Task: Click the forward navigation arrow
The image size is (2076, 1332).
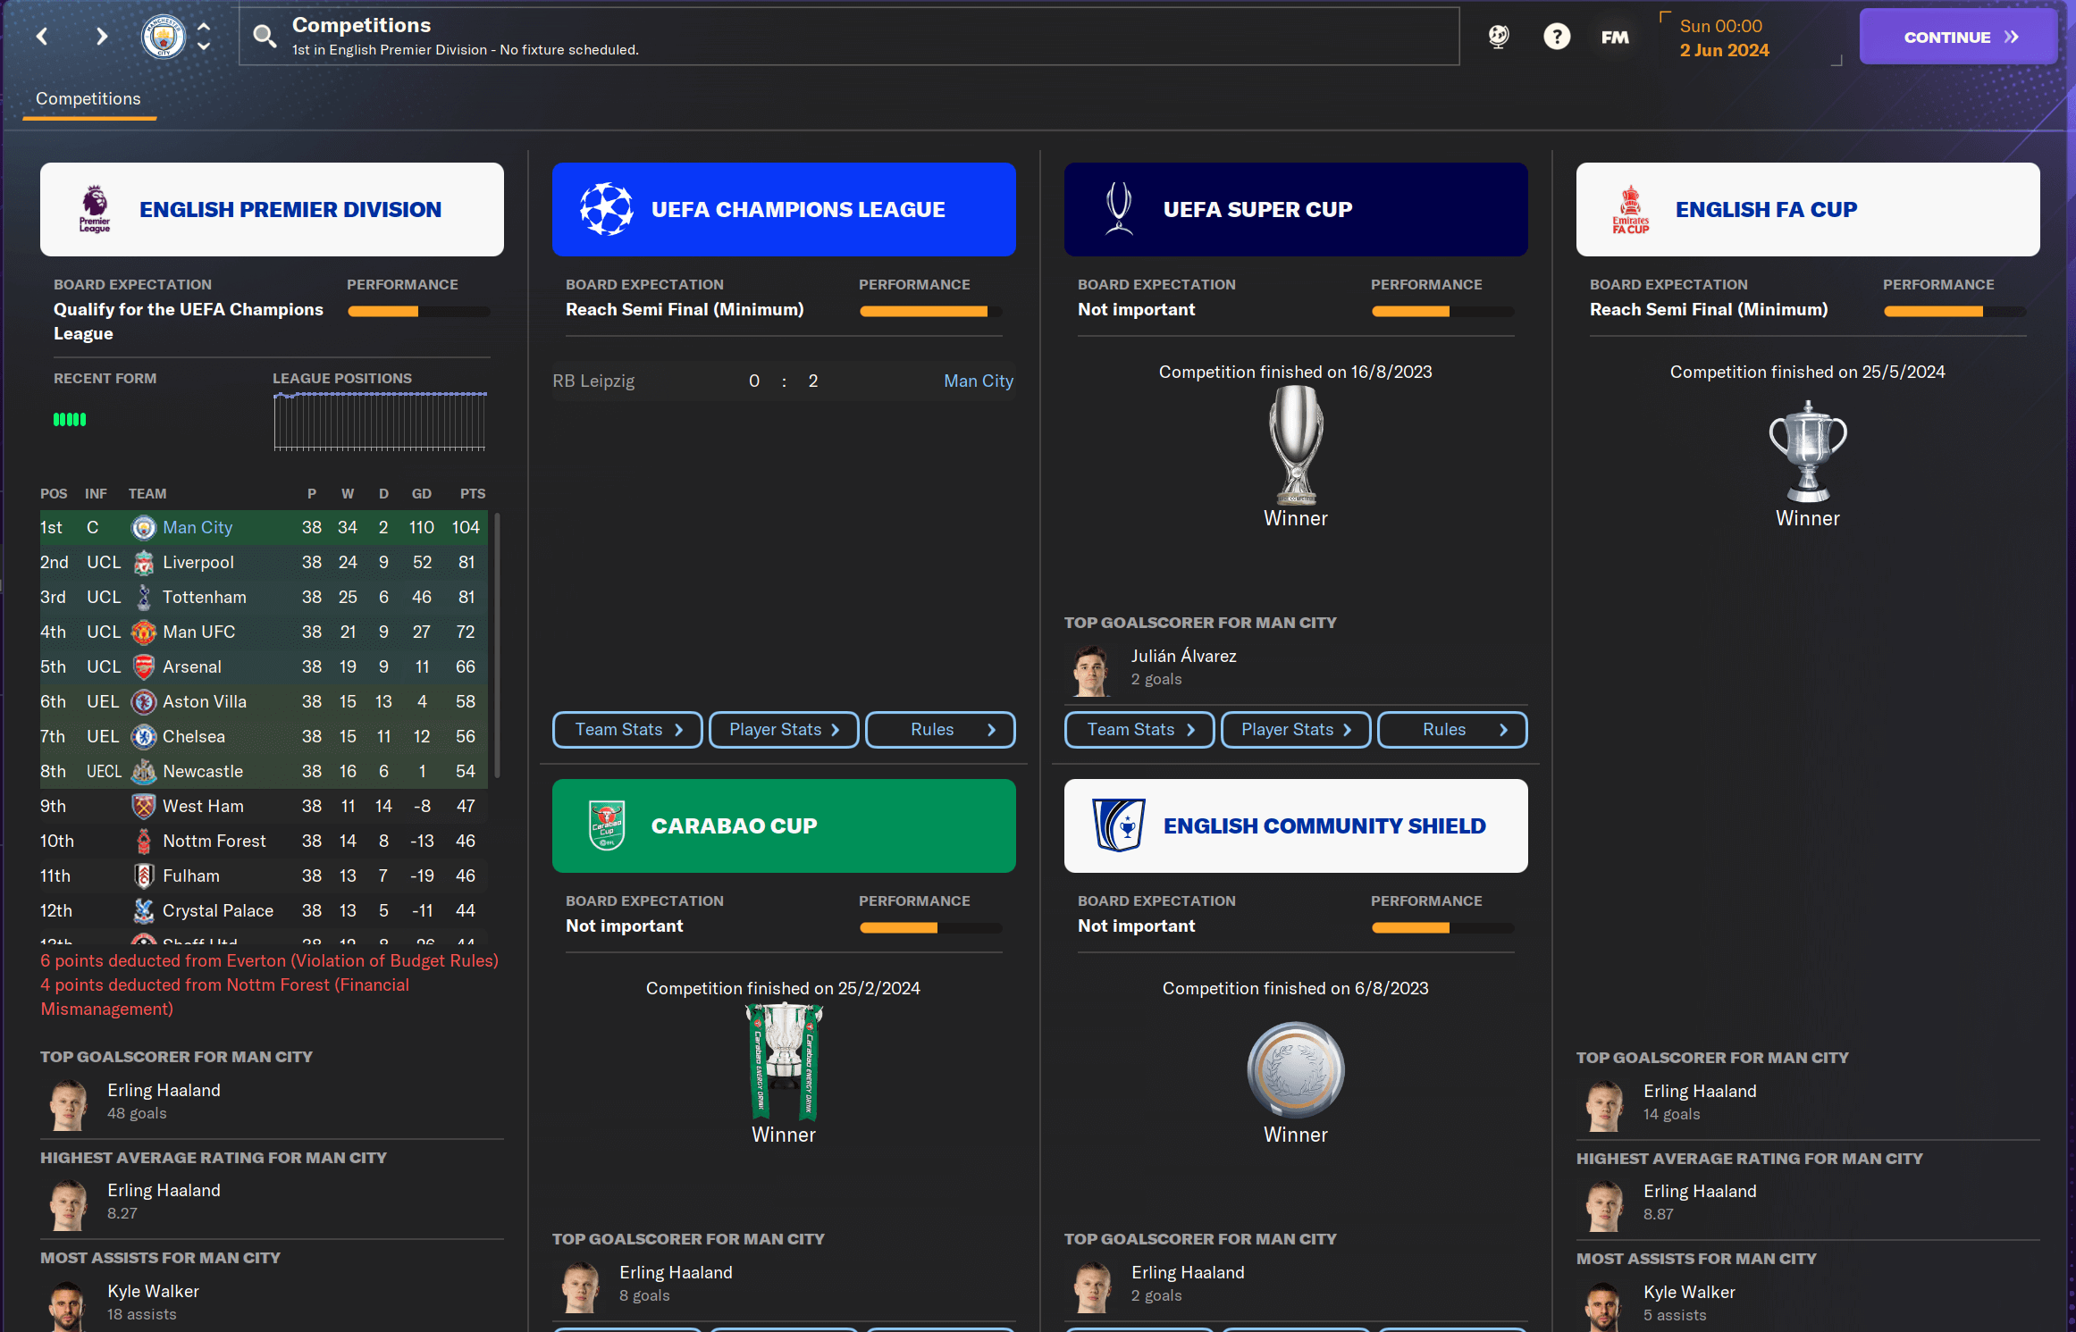Action: (102, 37)
